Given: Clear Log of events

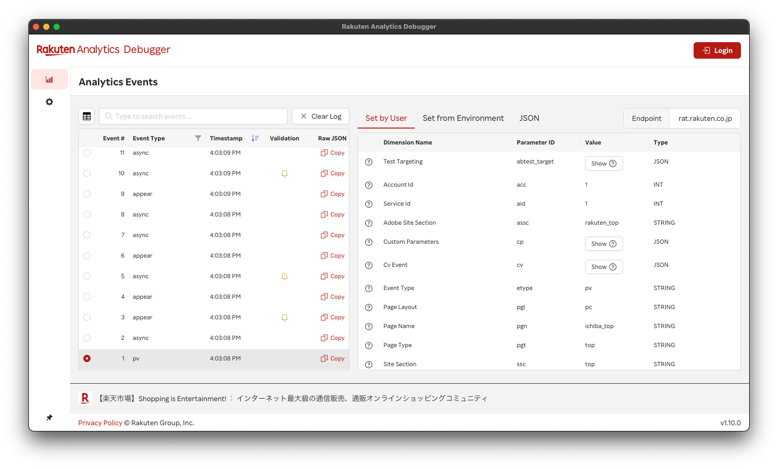Looking at the screenshot, I should pyautogui.click(x=321, y=116).
